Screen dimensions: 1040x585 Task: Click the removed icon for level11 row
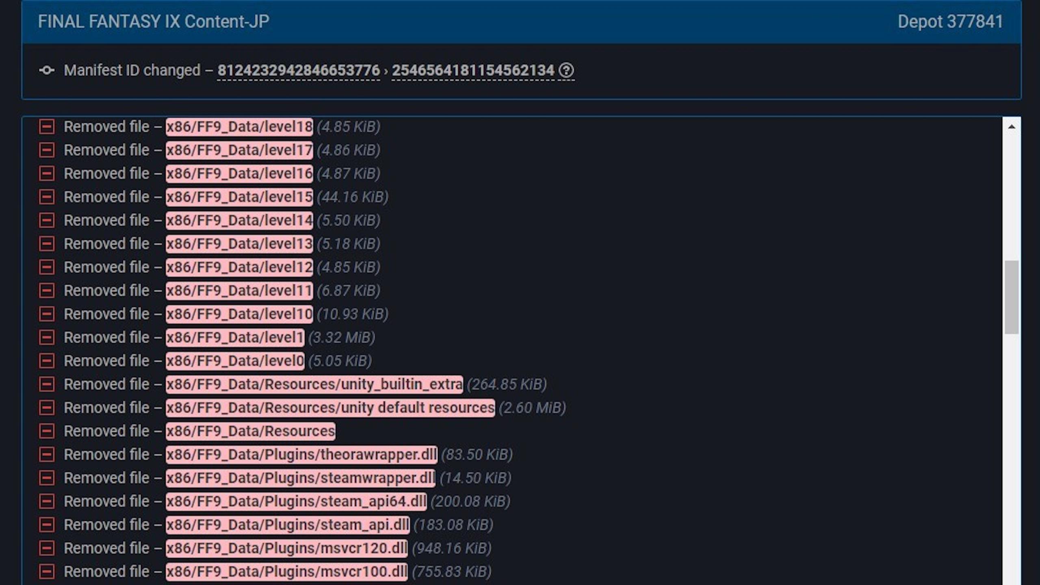pos(47,291)
